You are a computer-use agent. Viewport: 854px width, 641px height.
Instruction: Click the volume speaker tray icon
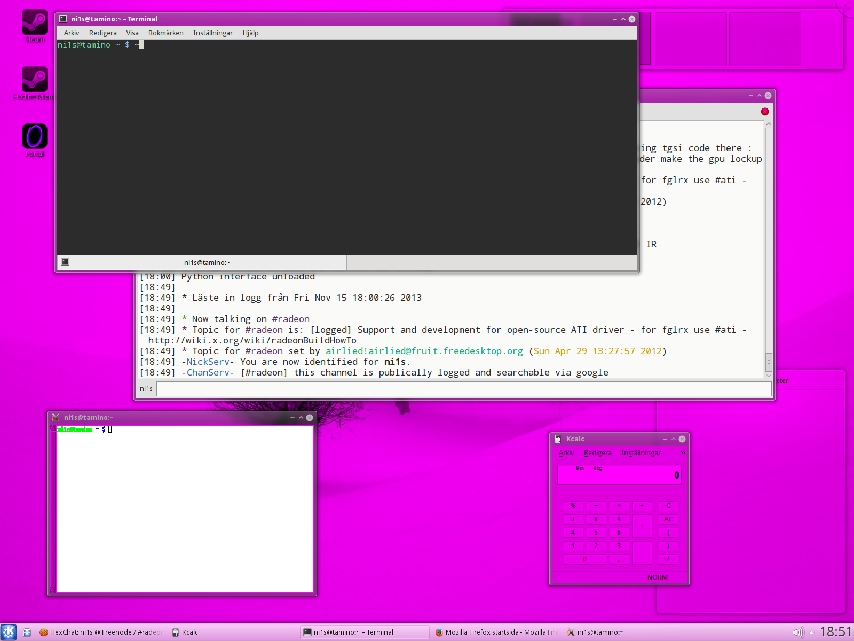797,632
